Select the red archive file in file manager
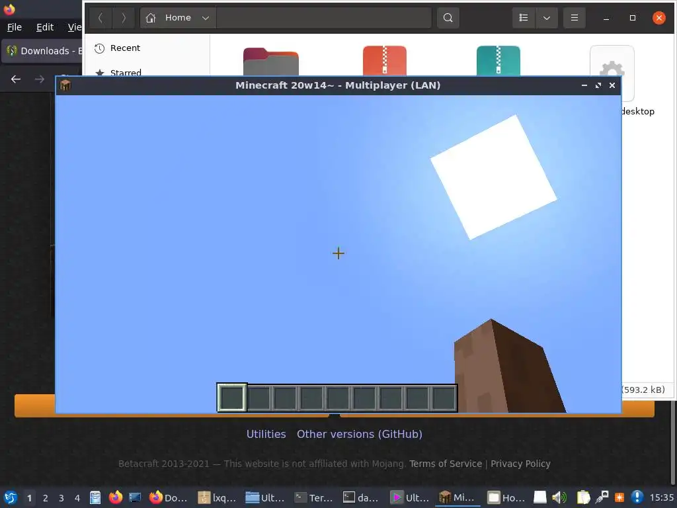Viewport: 677px width, 508px height. (384, 60)
